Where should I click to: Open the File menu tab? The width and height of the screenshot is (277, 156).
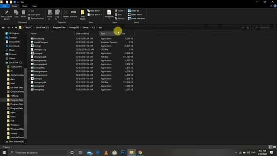(5, 6)
